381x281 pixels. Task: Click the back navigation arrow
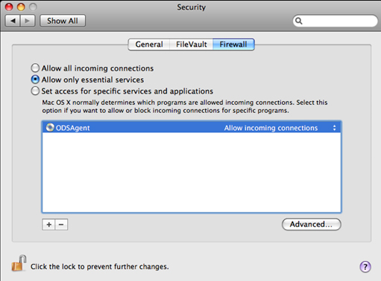13,21
